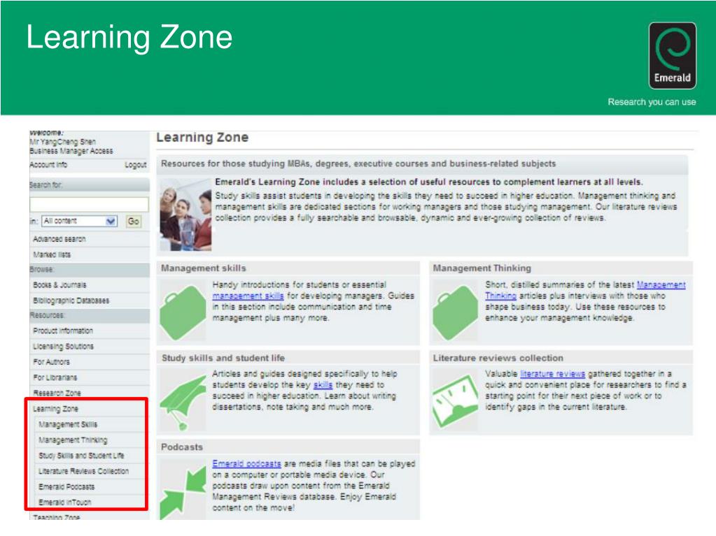
Task: Click the Logout link
Action: [x=136, y=164]
